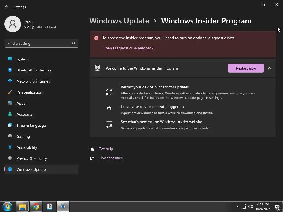
Task: Open File Explorer from taskbar
Action: (x=22, y=206)
